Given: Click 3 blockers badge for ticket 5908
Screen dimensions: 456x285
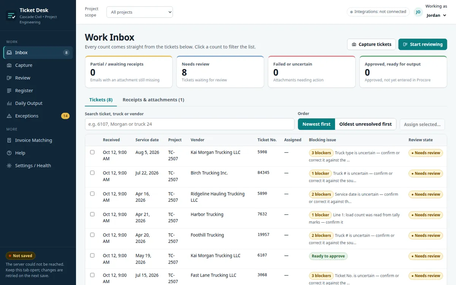Looking at the screenshot, I should point(321,153).
